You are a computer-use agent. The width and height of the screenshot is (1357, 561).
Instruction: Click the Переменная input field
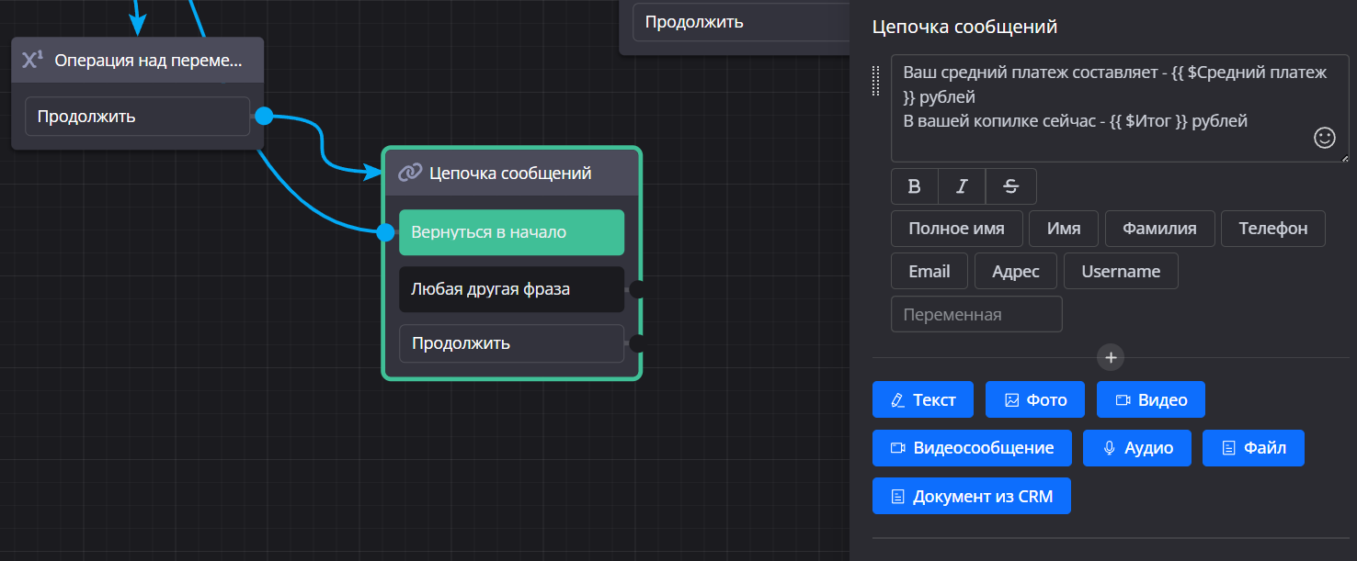click(x=976, y=314)
